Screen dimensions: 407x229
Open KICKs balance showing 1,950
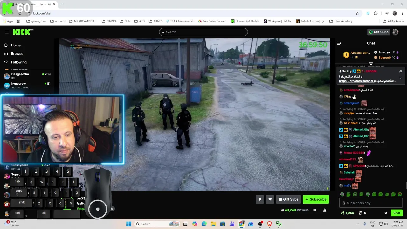347,213
